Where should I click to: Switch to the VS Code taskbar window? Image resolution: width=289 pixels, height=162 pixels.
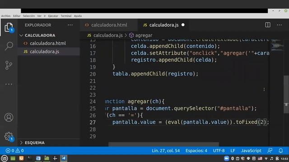(x=64, y=158)
